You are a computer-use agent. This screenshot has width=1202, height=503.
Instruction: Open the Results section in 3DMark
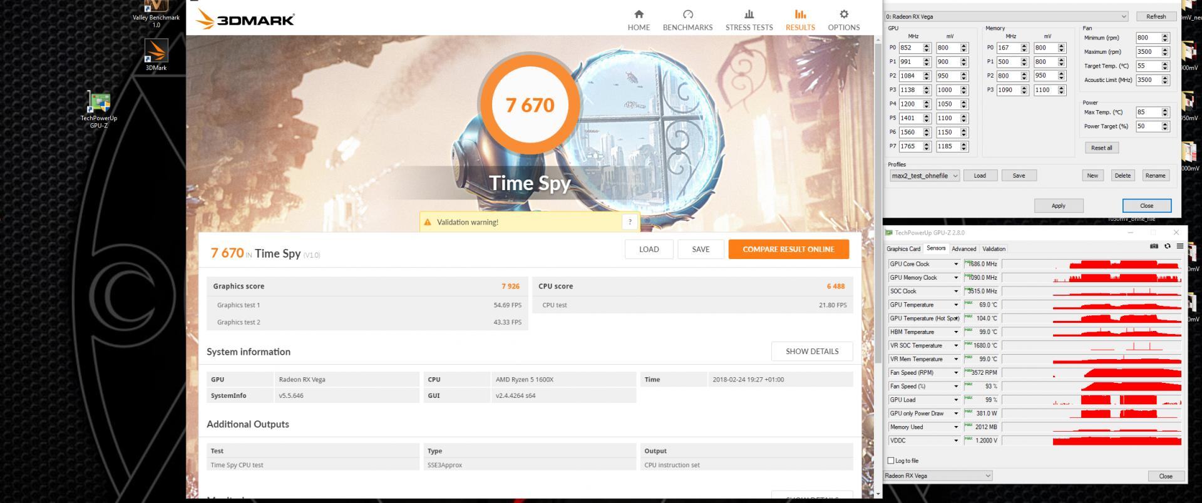pos(800,20)
